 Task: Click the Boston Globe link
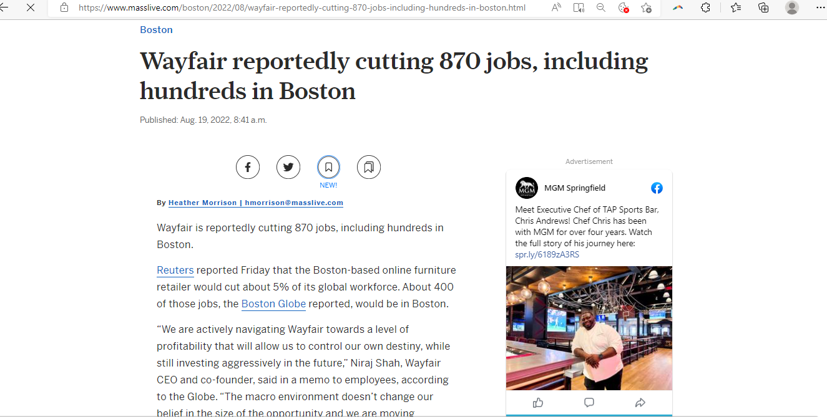[273, 304]
